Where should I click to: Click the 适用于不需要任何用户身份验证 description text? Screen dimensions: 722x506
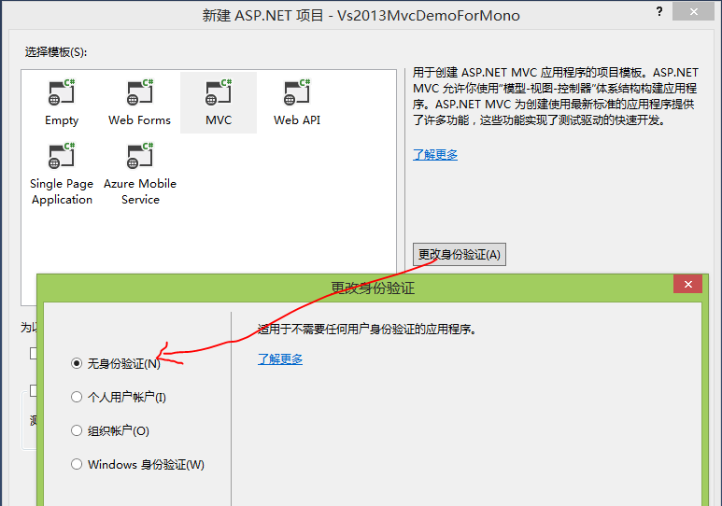coord(367,330)
